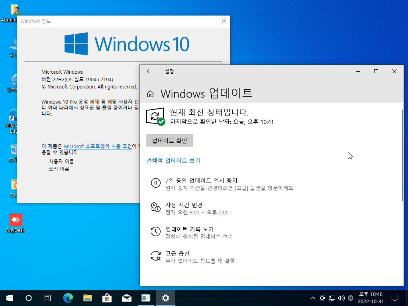The image size is (408, 306).
Task: Click the Settings window scrollbar
Action: point(402,155)
